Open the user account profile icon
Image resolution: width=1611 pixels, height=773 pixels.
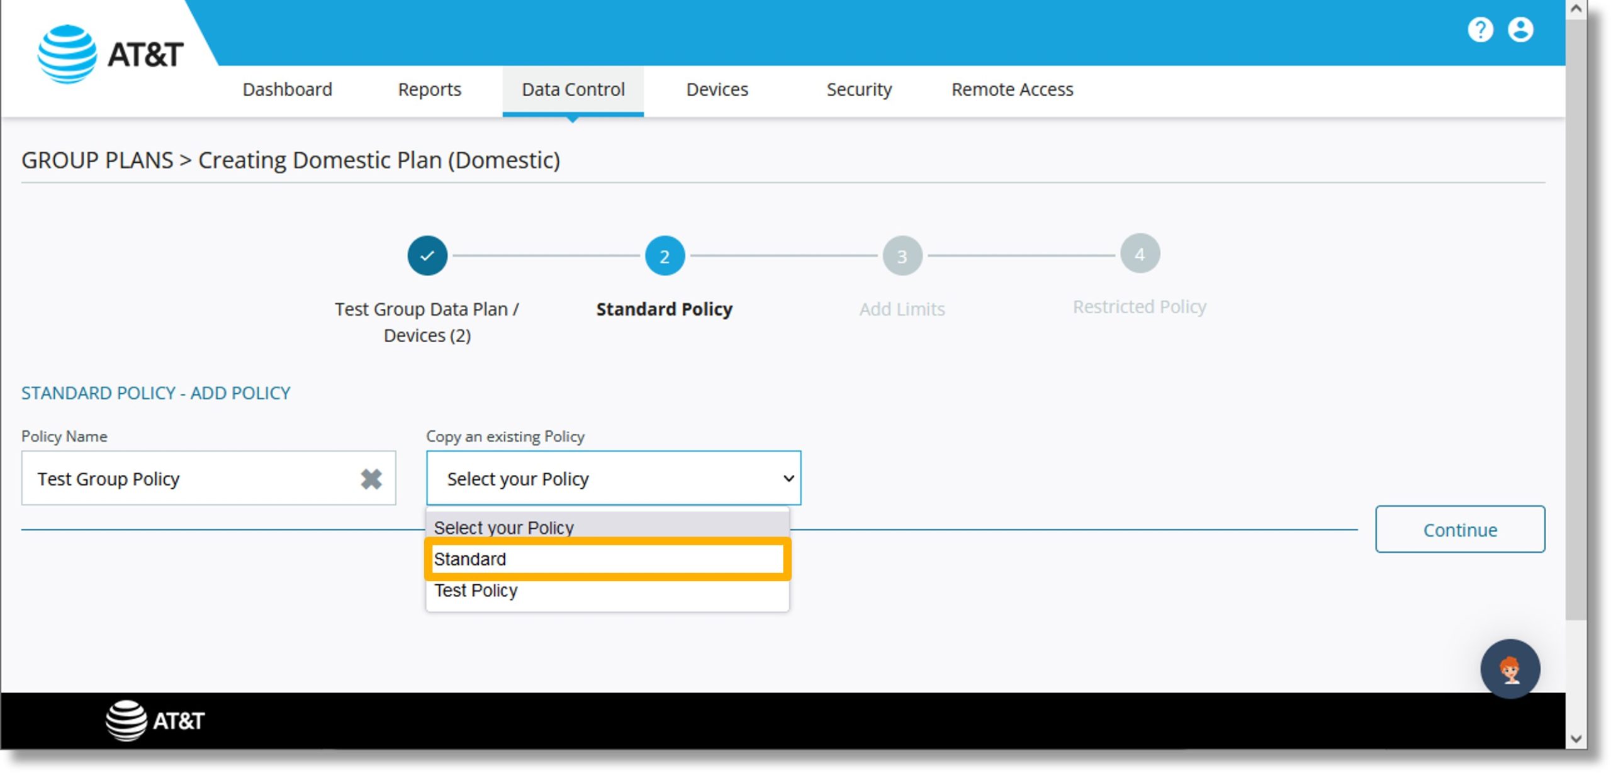(x=1520, y=30)
